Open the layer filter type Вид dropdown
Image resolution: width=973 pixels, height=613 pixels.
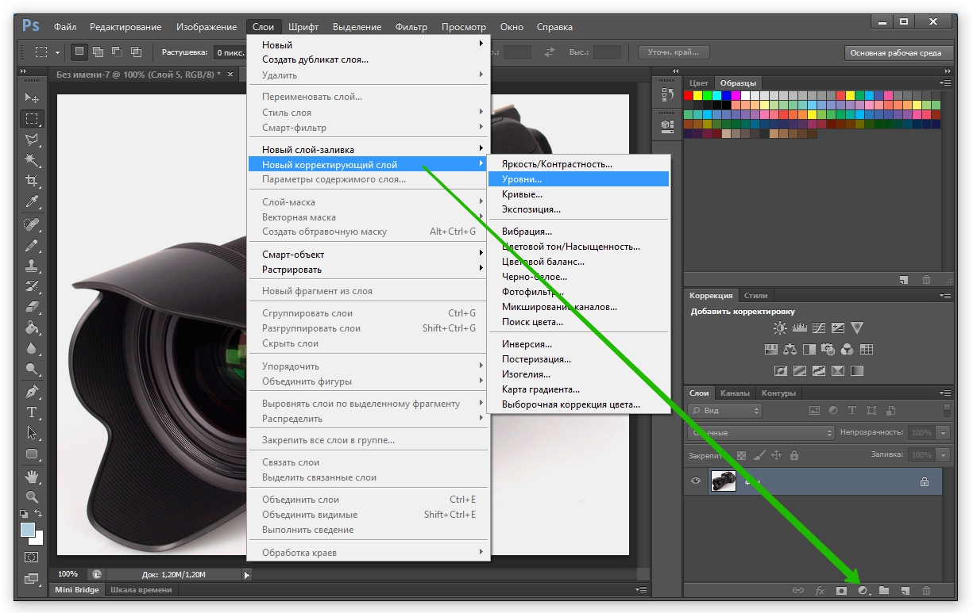click(724, 411)
